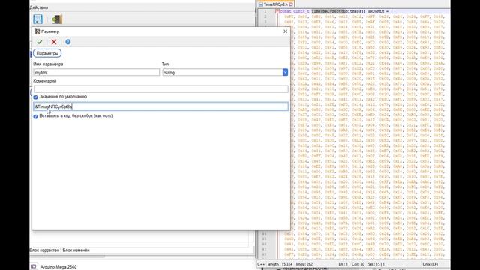Collapse the code fold marker on line 1
This screenshot has width=480, height=270.
point(277,11)
